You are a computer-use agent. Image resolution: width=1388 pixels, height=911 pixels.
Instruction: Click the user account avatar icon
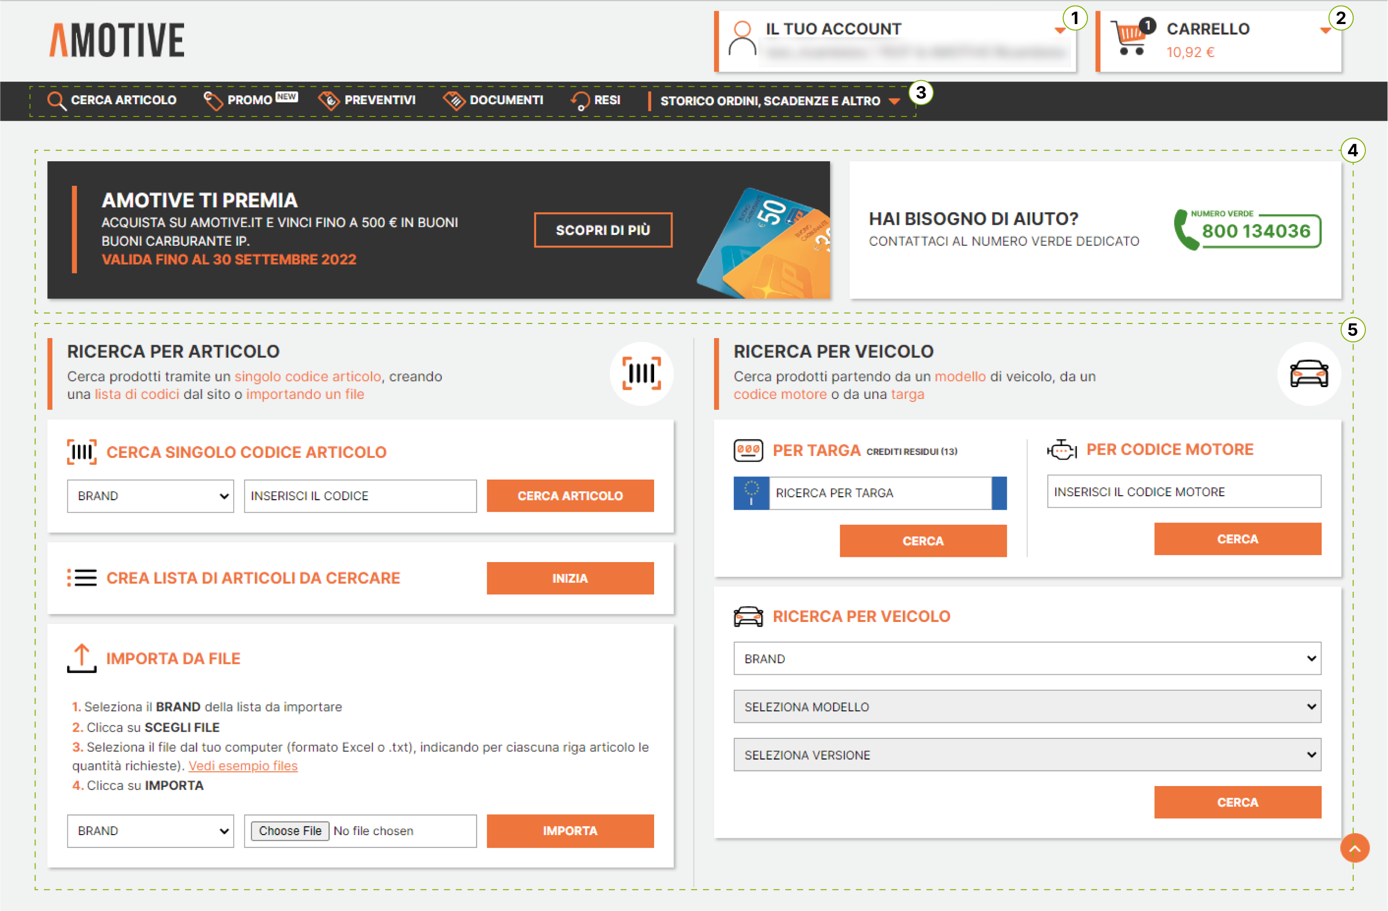click(742, 40)
